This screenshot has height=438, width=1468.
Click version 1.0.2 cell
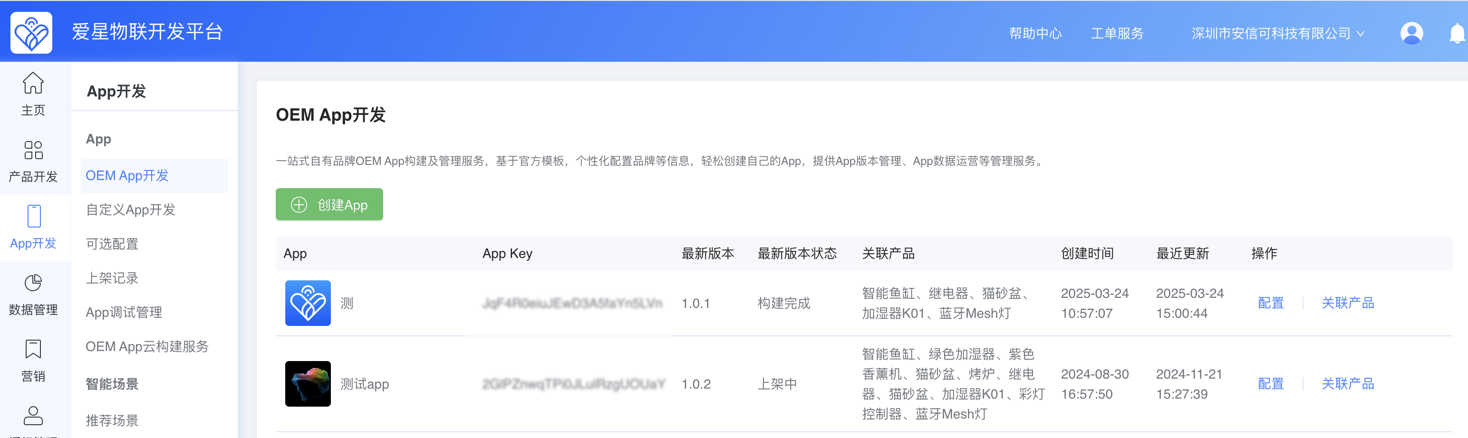pyautogui.click(x=696, y=384)
